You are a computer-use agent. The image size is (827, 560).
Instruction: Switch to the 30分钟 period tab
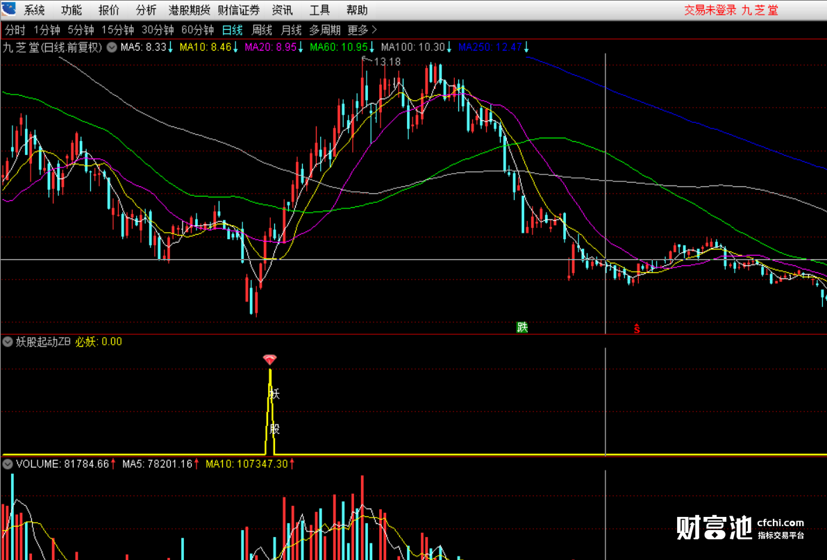pyautogui.click(x=158, y=30)
